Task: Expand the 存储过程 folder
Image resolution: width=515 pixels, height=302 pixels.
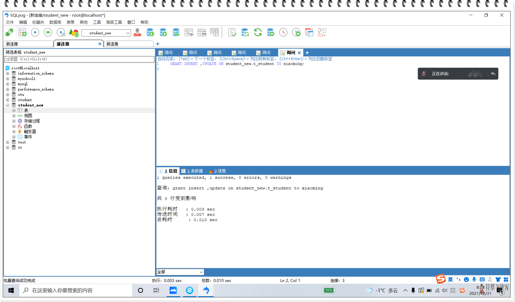Action: (14, 121)
